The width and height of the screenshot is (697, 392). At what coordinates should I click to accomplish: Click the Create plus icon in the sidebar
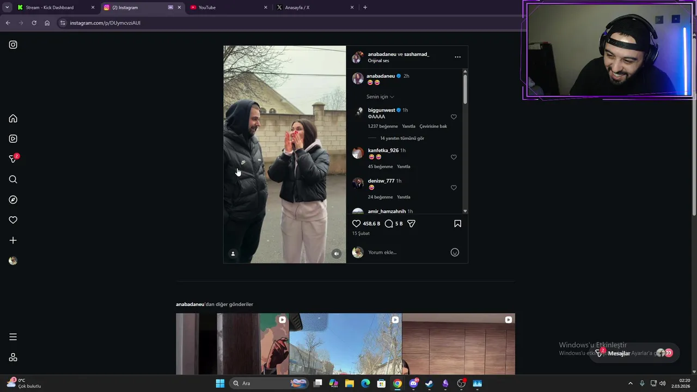pyautogui.click(x=13, y=240)
